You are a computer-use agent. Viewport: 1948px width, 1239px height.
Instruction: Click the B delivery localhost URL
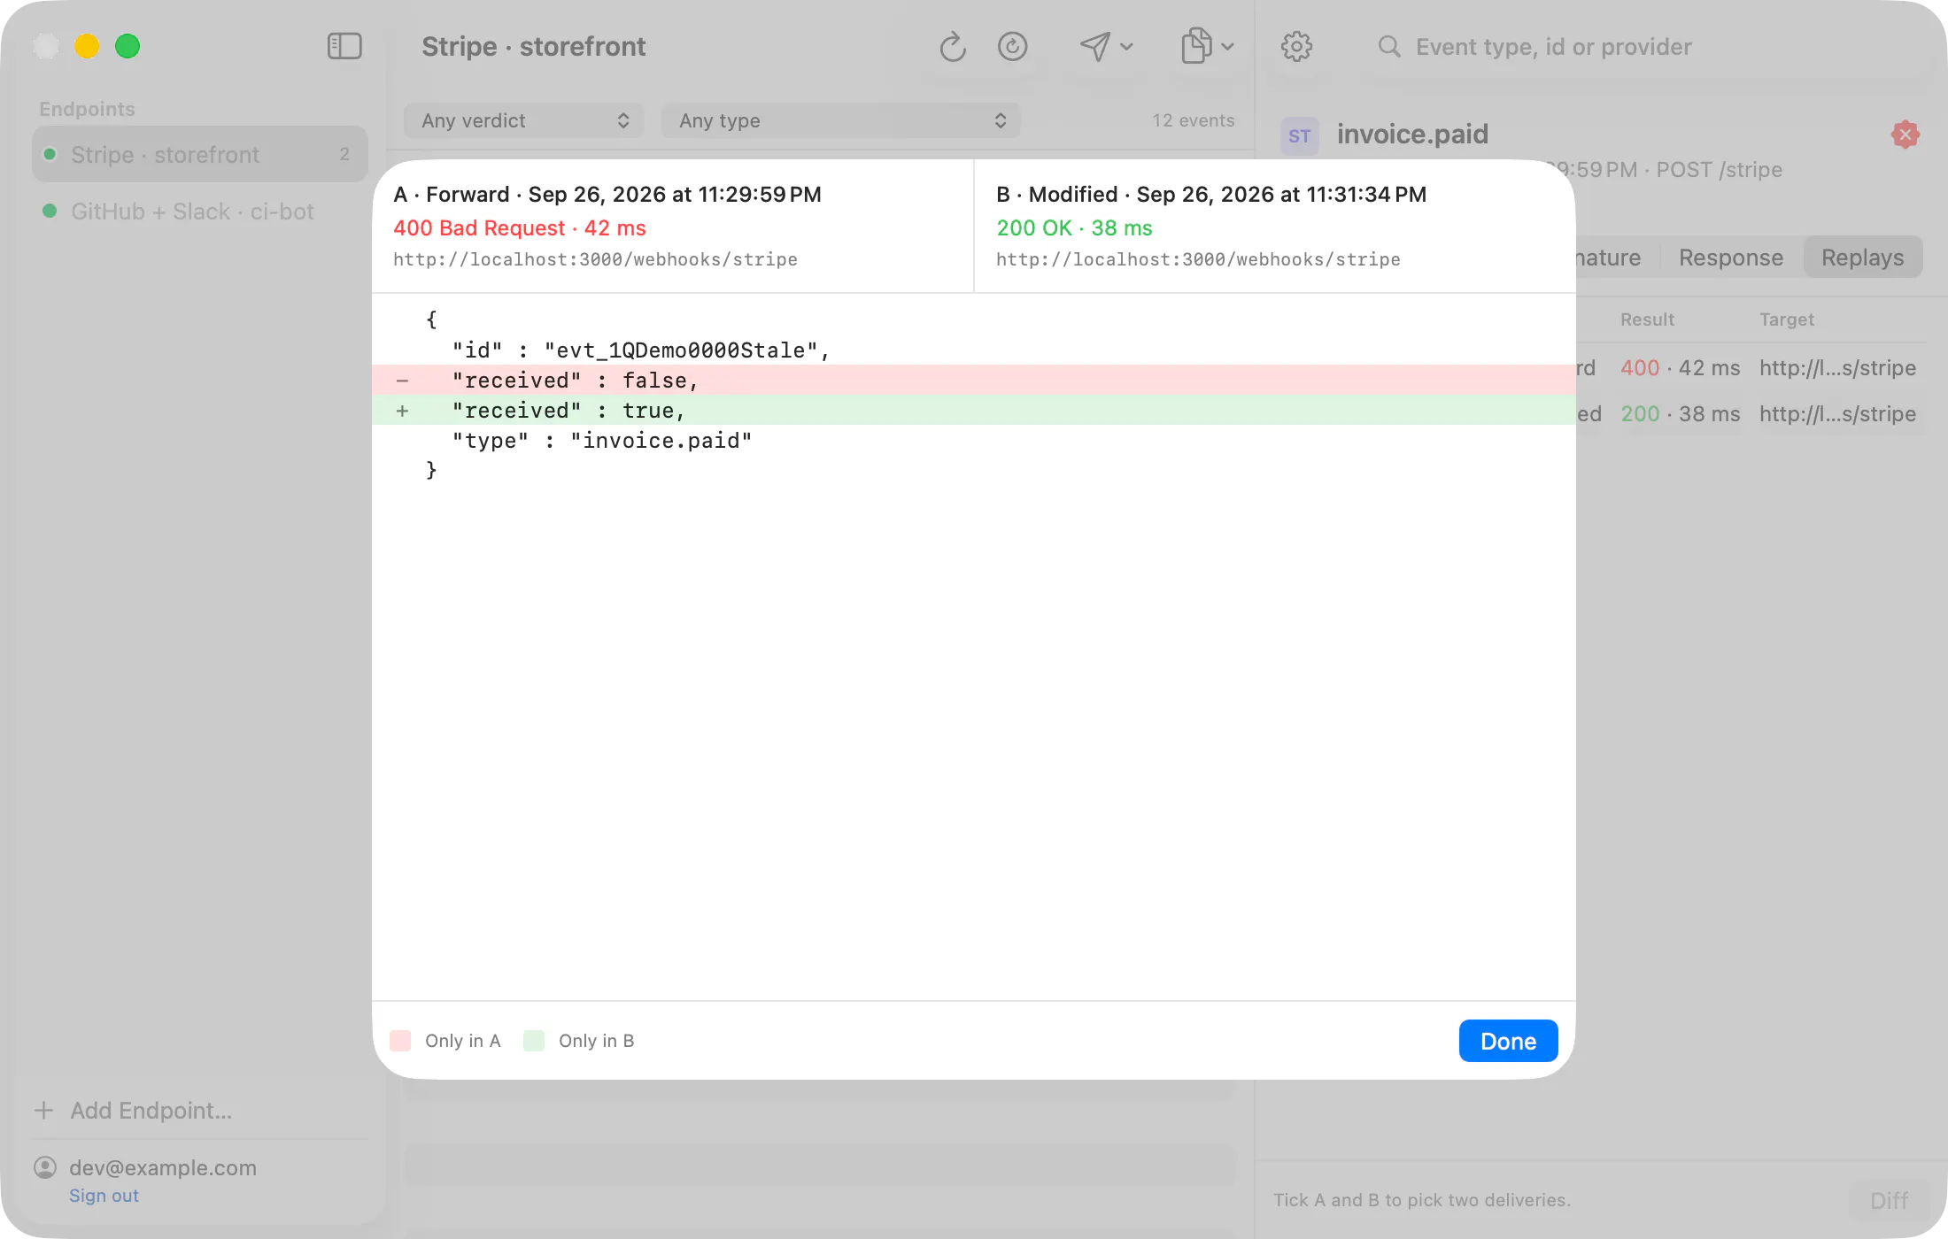coord(1198,259)
